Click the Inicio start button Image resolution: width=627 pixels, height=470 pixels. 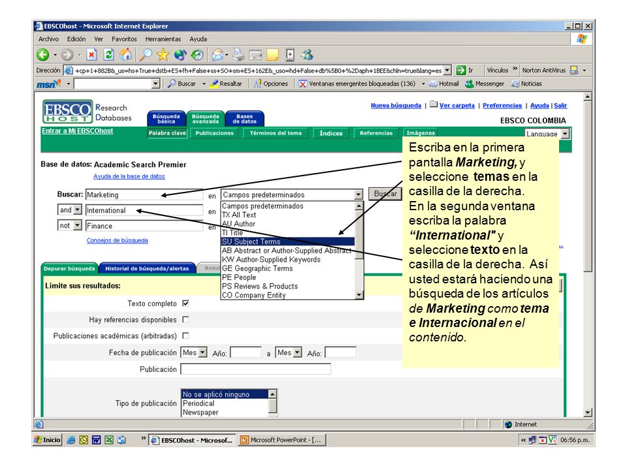[48, 440]
